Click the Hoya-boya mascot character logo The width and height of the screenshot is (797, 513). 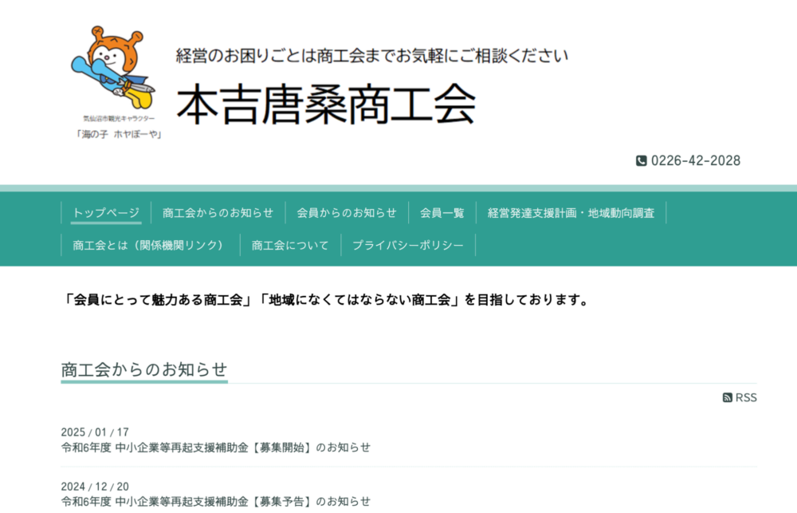(x=113, y=68)
